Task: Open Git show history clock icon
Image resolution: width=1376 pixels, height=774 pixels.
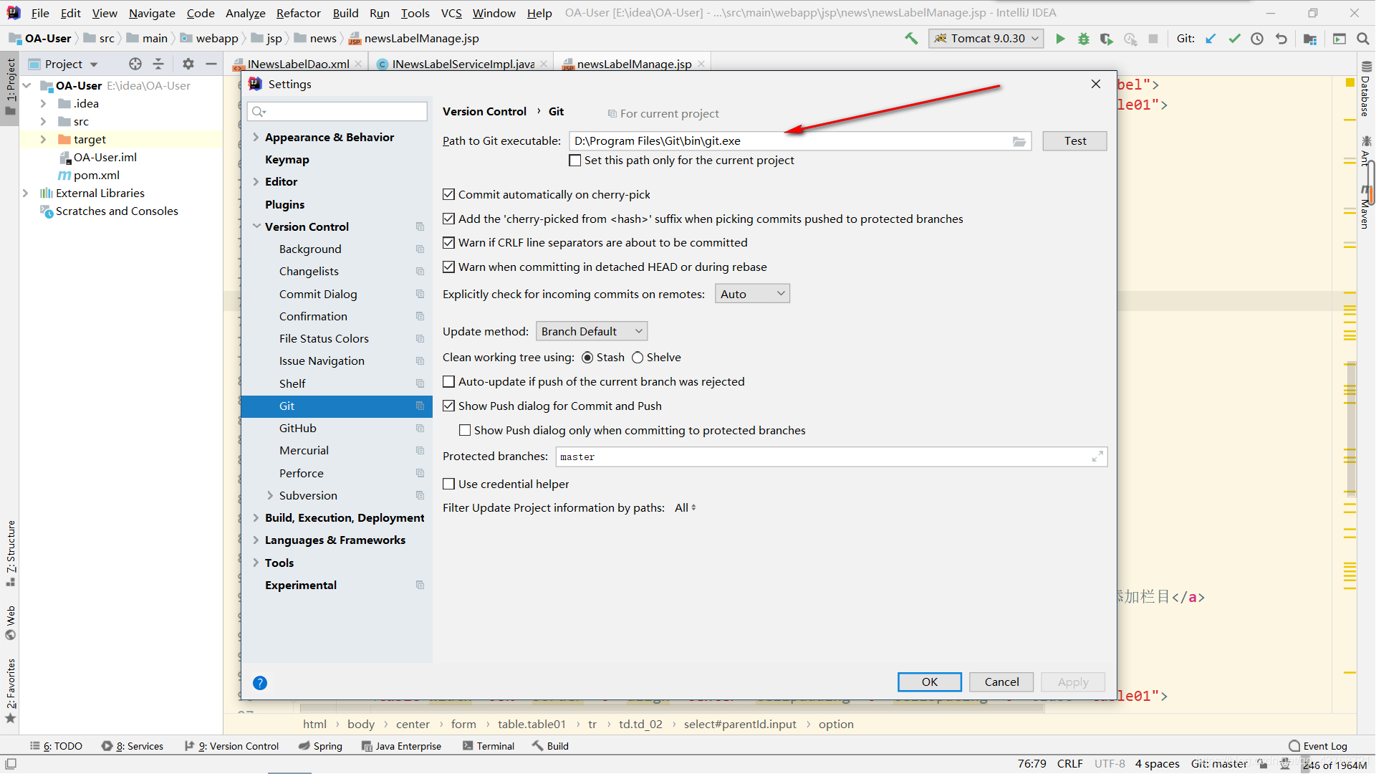Action: click(1257, 39)
